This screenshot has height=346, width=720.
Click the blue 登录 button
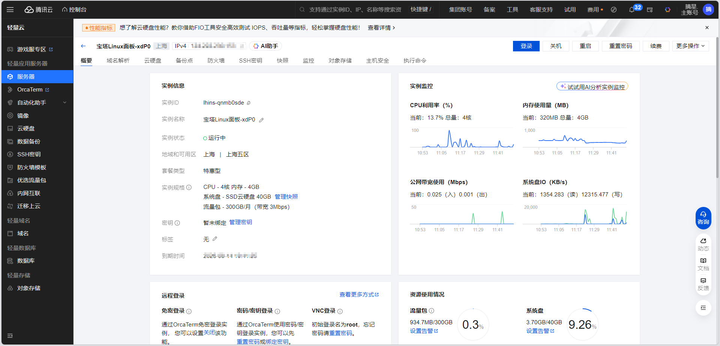tap(526, 46)
